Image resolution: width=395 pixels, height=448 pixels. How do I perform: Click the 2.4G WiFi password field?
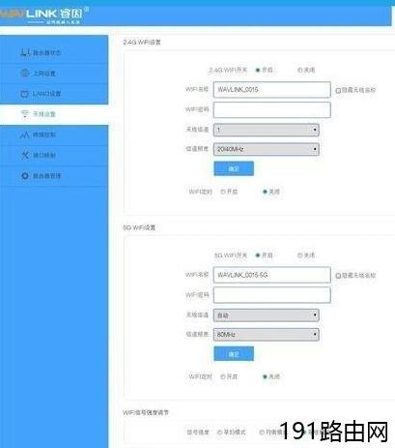click(272, 109)
